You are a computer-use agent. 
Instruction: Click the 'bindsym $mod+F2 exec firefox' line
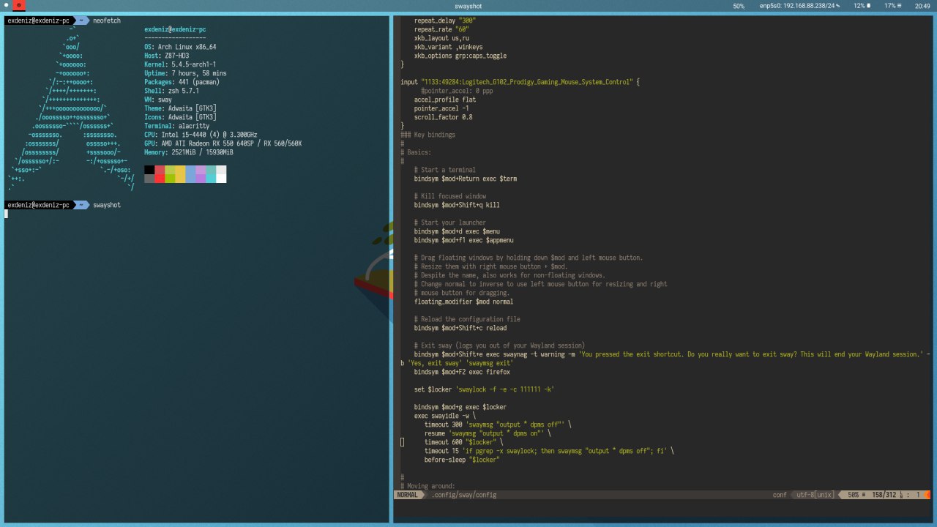pyautogui.click(x=462, y=372)
